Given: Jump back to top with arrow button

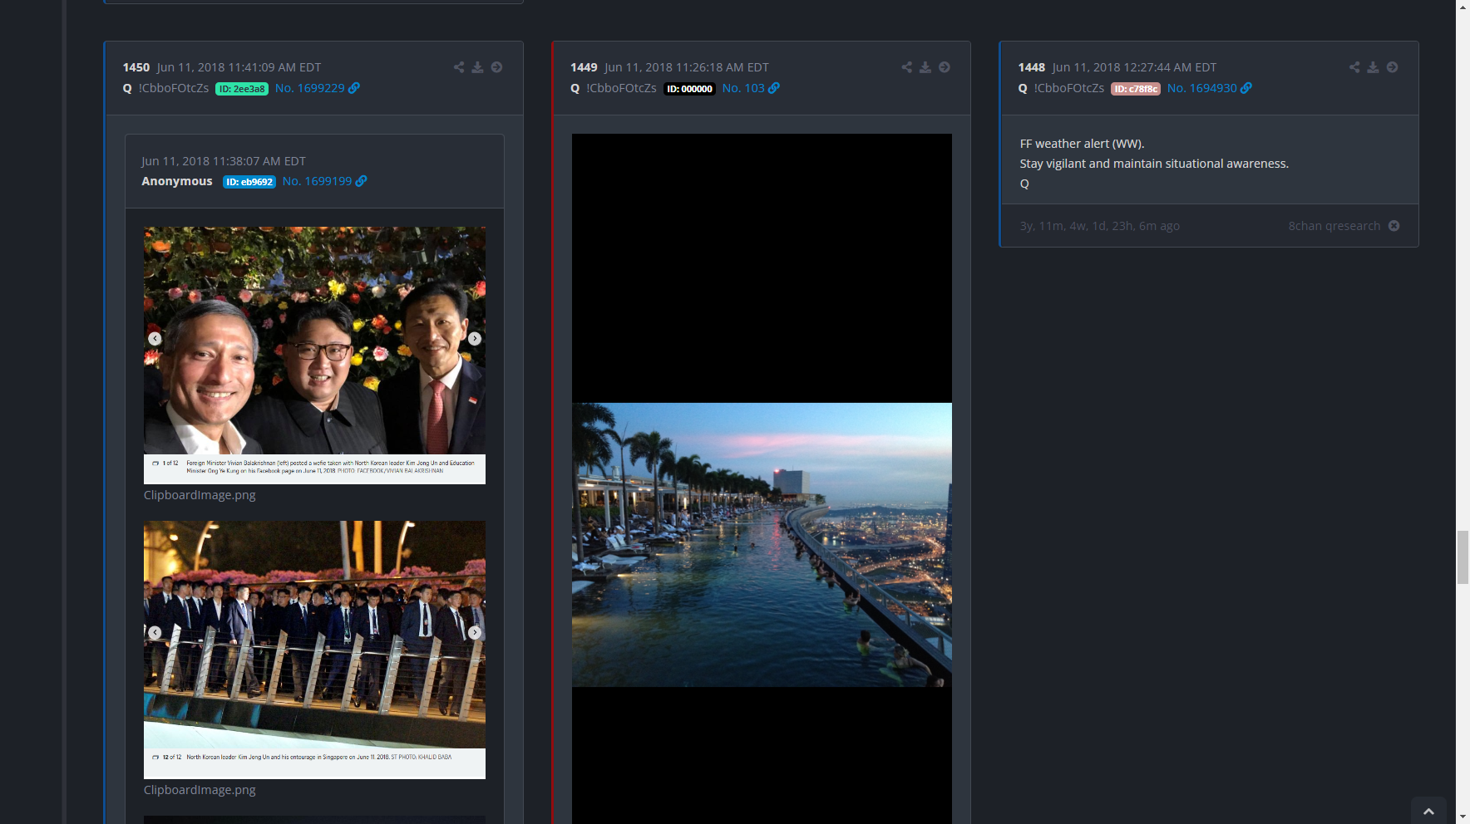Looking at the screenshot, I should (x=1428, y=812).
